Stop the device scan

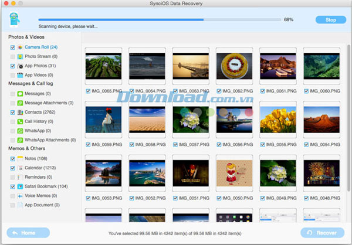[331, 20]
